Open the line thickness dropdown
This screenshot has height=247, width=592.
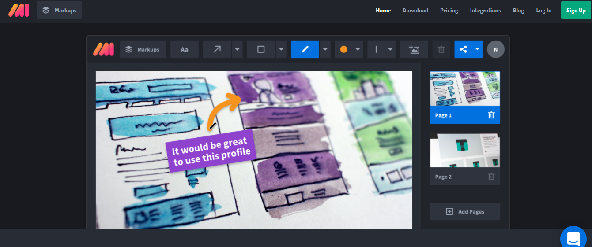point(390,49)
